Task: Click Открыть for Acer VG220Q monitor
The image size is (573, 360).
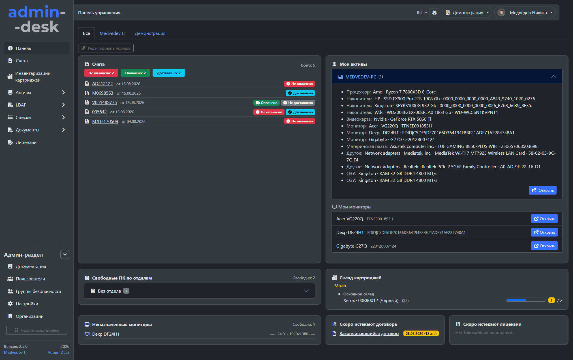Action: coord(544,219)
